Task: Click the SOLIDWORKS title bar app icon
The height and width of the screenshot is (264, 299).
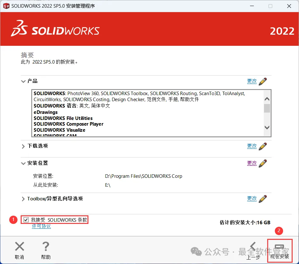Action: [x=6, y=6]
